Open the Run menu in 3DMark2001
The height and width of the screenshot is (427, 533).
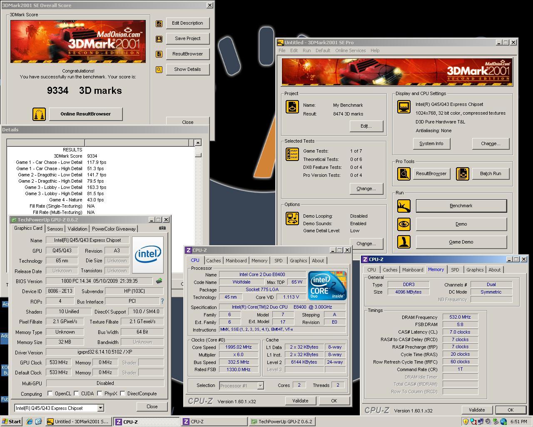[306, 50]
